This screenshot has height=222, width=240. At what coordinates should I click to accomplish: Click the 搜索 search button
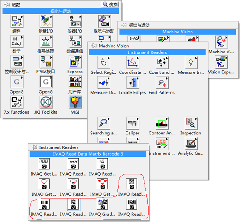pyautogui.click(x=110, y=4)
